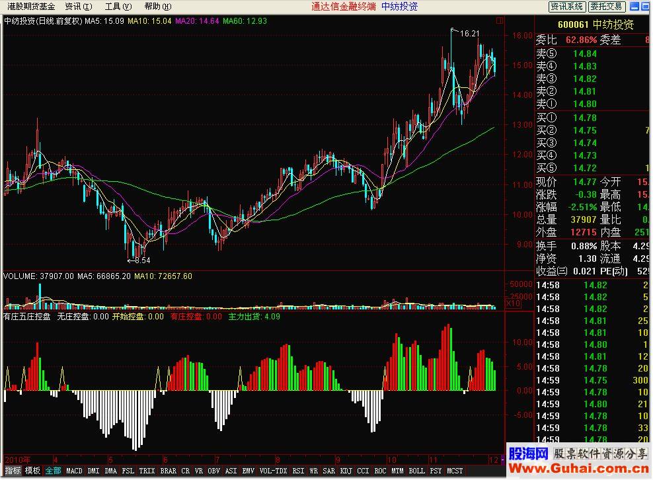Click the 买③ price 14.74
The image size is (653, 480).
585,143
